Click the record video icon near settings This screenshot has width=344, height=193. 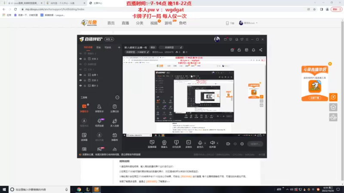(x=228, y=144)
